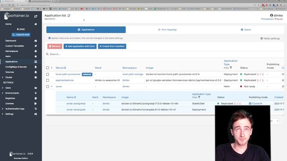Expand the Settings sidebar section
287x161 pixels.
pyautogui.click(x=3, y=114)
